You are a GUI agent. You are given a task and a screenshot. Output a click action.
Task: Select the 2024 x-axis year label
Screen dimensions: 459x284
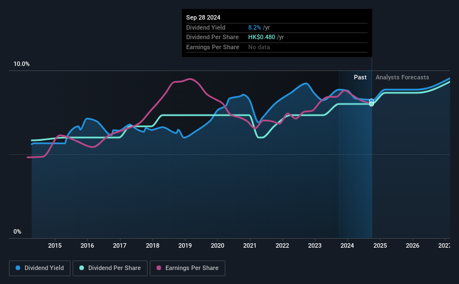[x=347, y=245]
